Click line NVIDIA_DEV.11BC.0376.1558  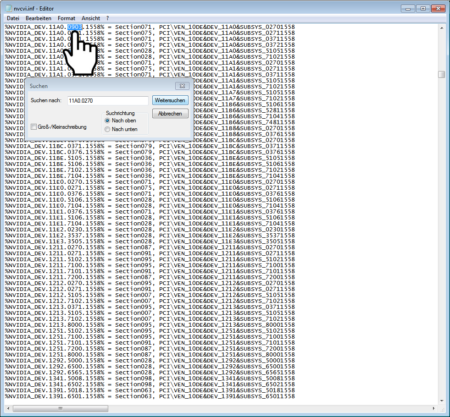[150, 152]
